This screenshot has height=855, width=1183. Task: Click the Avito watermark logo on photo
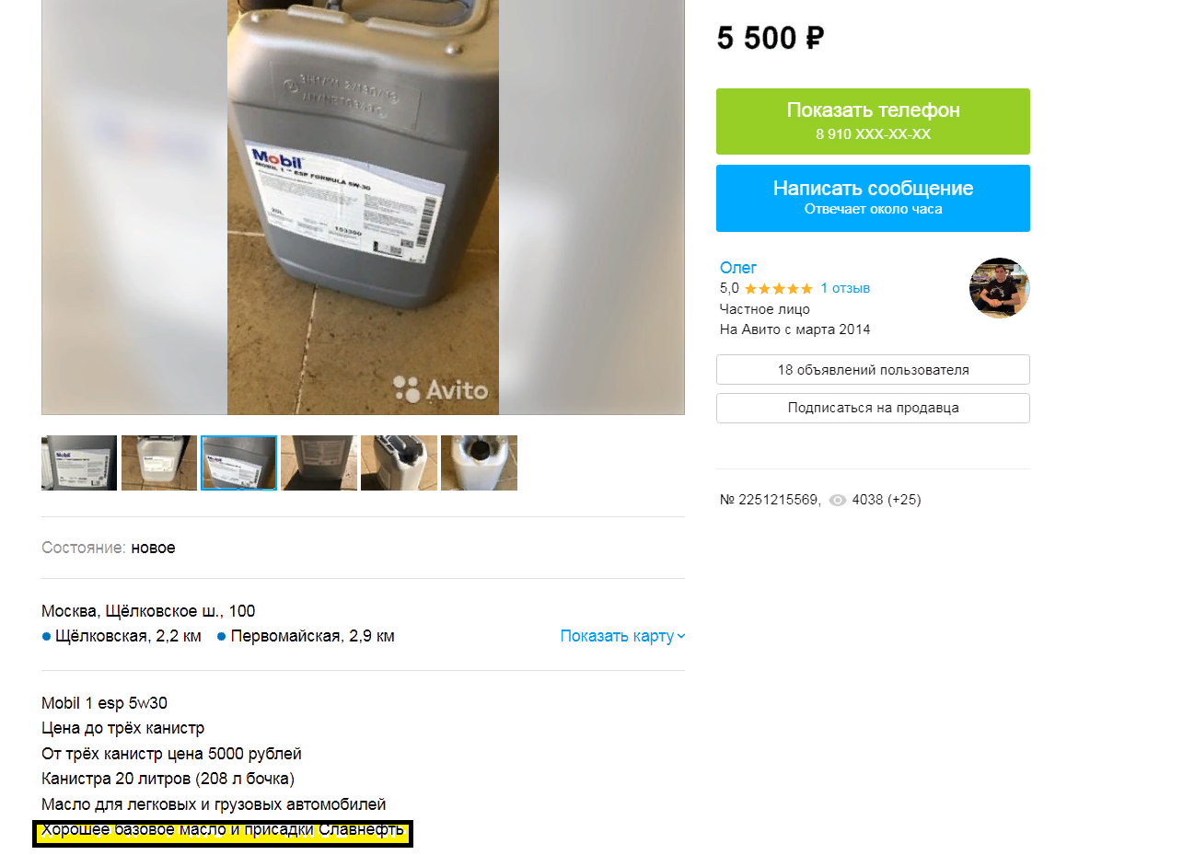point(440,389)
